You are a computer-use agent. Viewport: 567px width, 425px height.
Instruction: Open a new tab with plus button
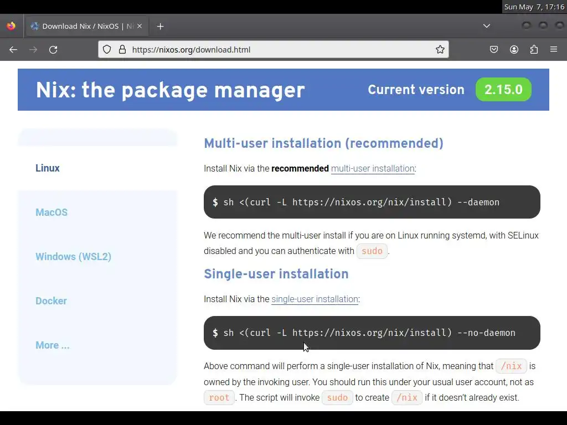click(x=160, y=26)
